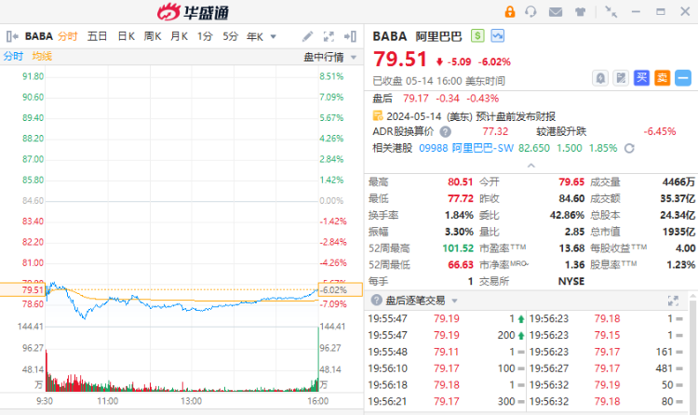
Task: Click the blue minus button
Action: click(x=683, y=78)
